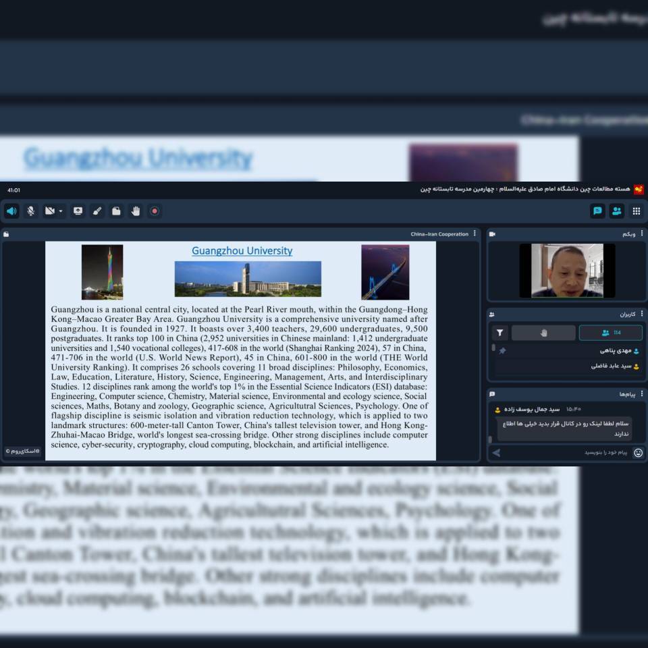Click the room logo icon beside title
This screenshot has height=648, width=648.
639,189
